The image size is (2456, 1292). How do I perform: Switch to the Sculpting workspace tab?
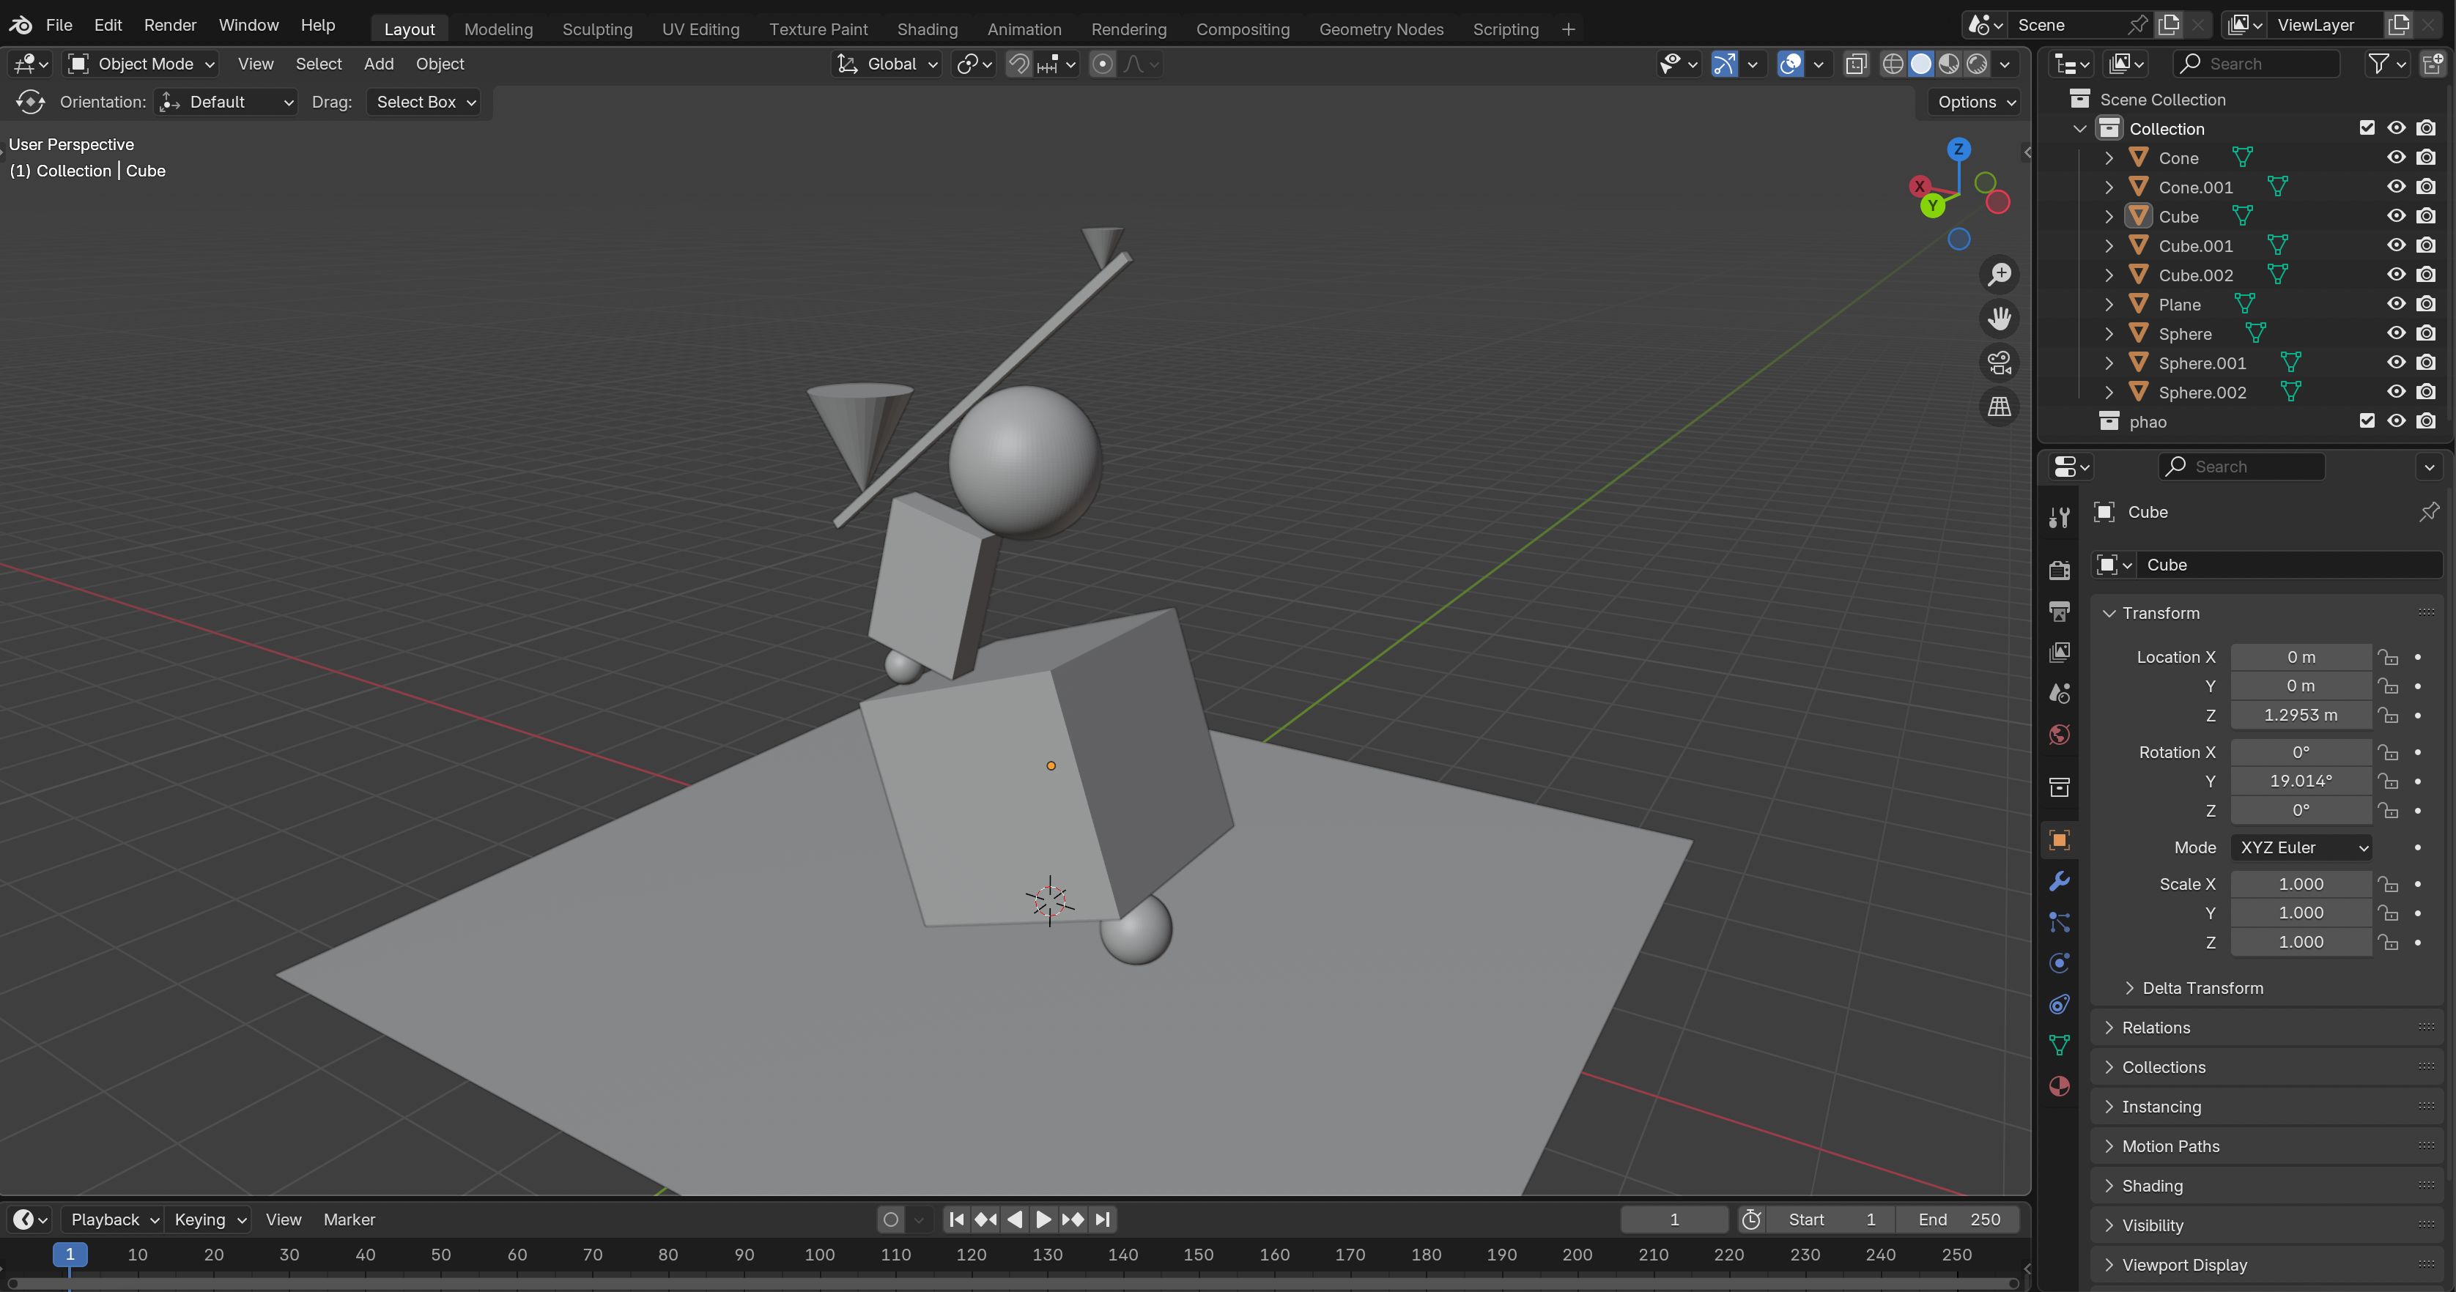tap(597, 29)
